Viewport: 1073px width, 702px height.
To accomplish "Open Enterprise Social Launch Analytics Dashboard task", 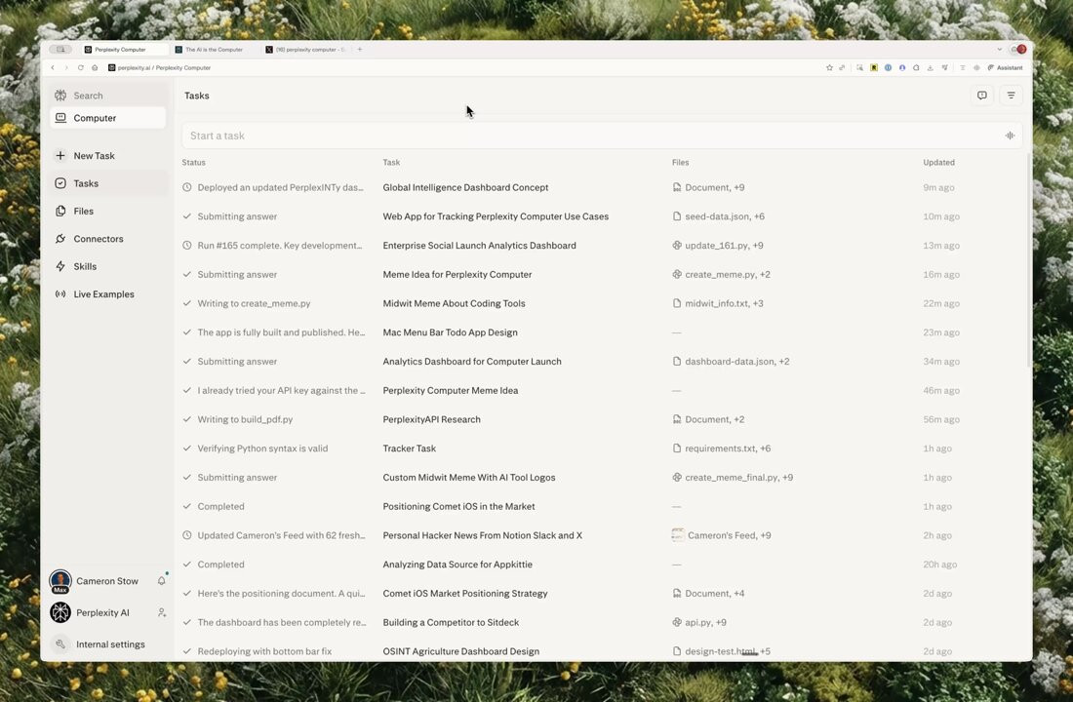I will pyautogui.click(x=479, y=246).
